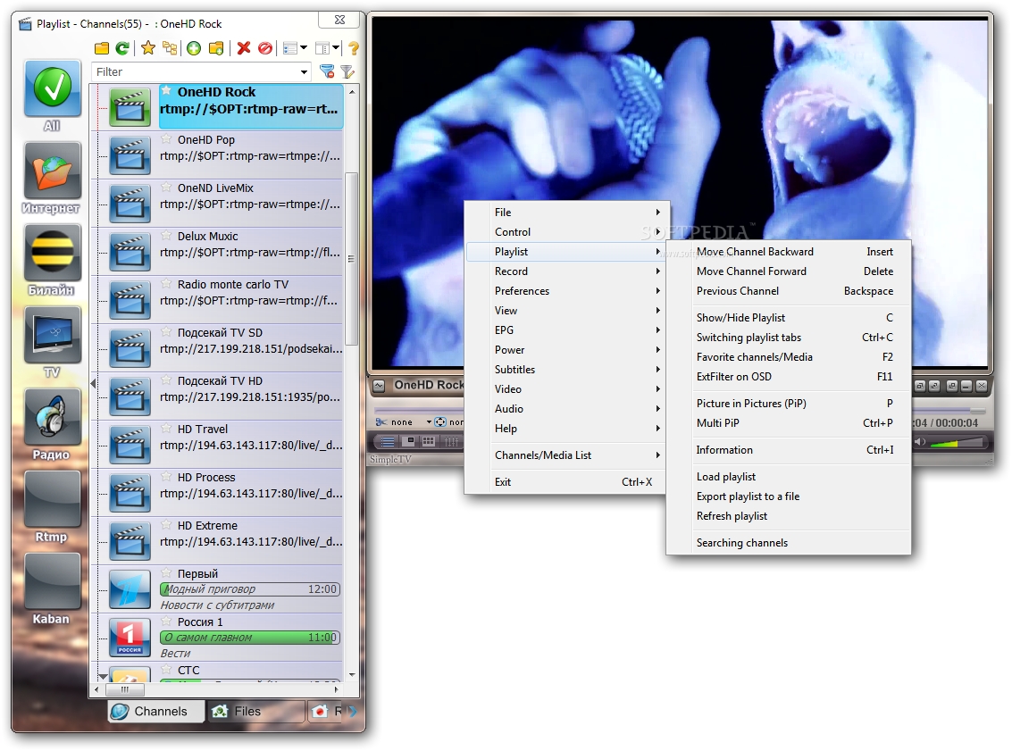Open equalizer sliders player button

[451, 441]
